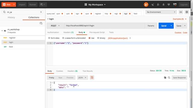Click the Params button
This screenshot has width=193, height=108.
pyautogui.click(x=151, y=26)
